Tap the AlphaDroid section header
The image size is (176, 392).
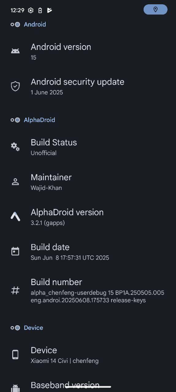click(39, 120)
